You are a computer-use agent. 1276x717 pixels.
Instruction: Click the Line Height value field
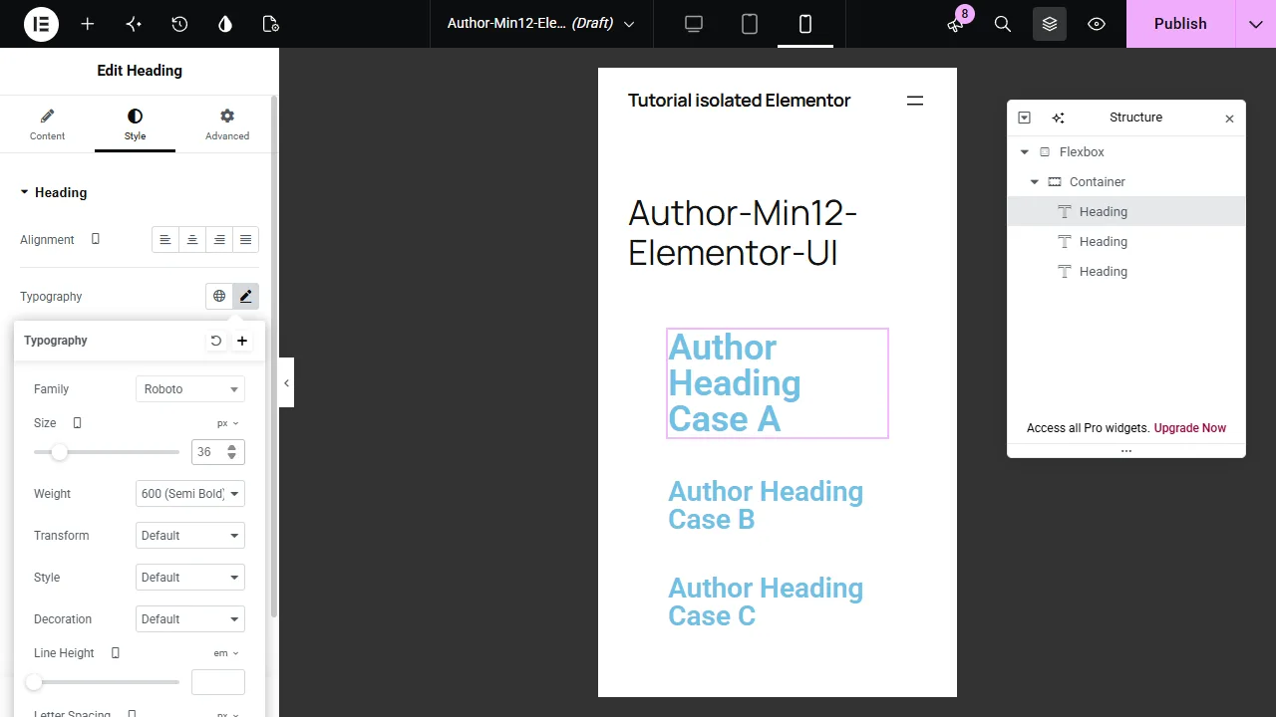[218, 682]
